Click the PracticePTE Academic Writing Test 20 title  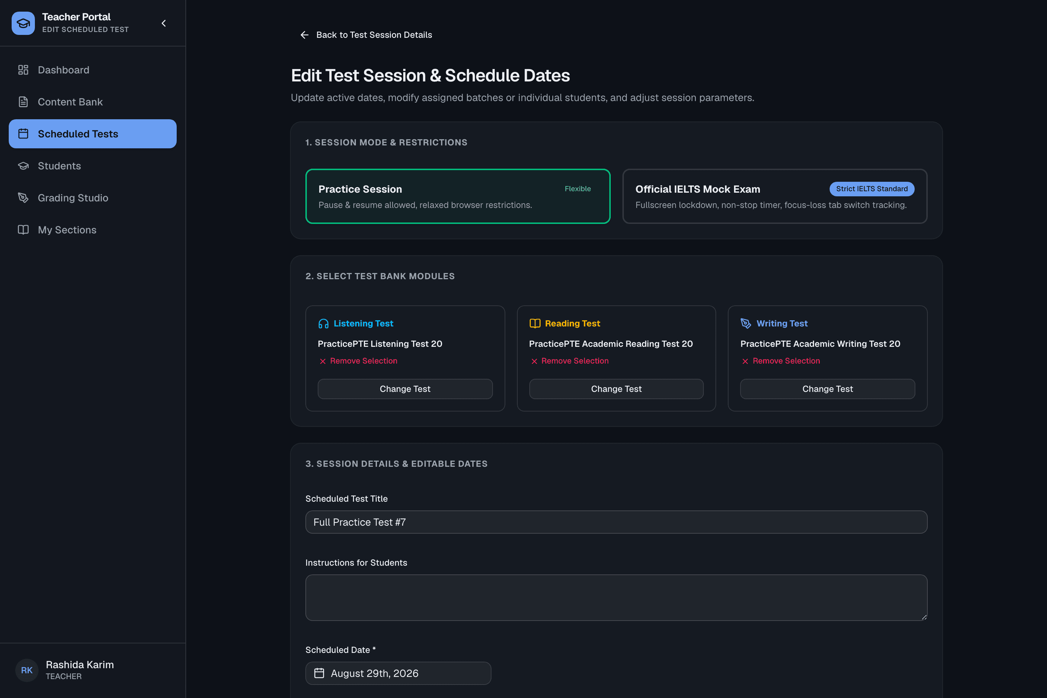[x=821, y=344]
